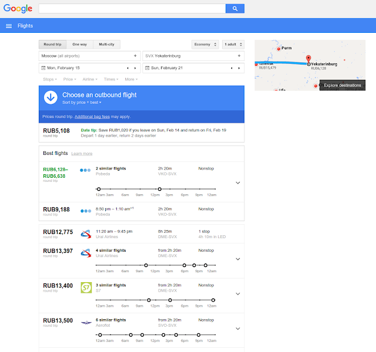Click the blue search magnifier button
The height and width of the screenshot is (352, 376).
(x=235, y=9)
